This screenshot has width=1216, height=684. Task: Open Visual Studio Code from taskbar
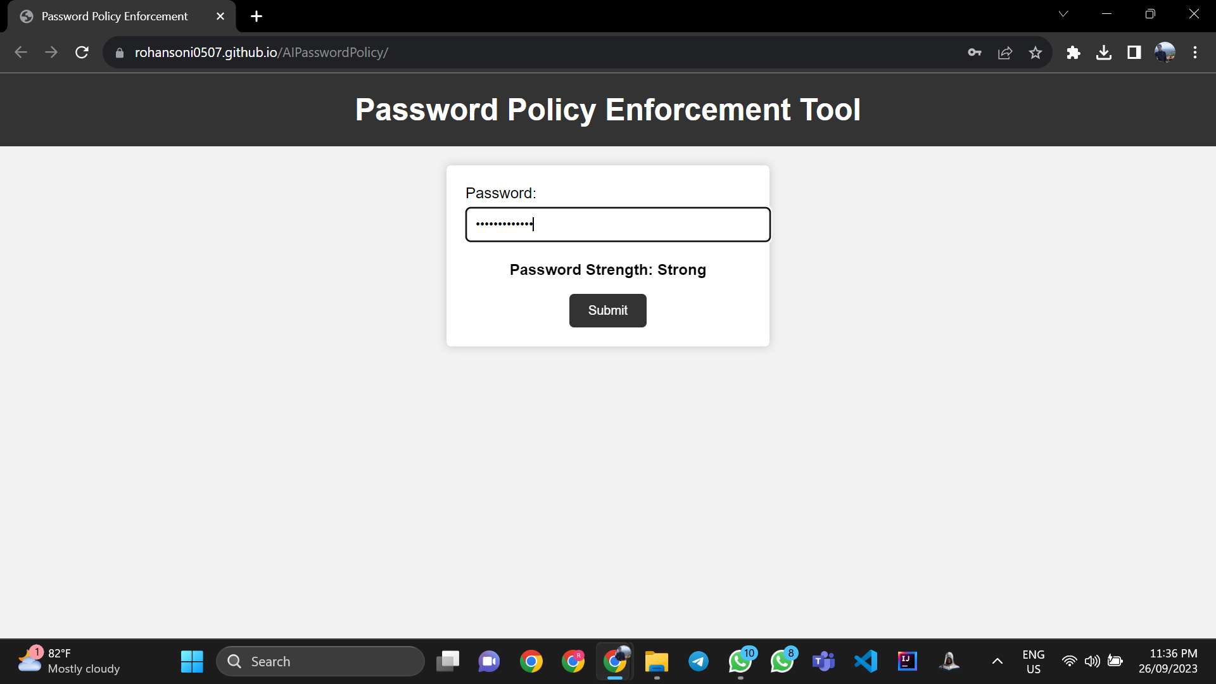click(866, 661)
